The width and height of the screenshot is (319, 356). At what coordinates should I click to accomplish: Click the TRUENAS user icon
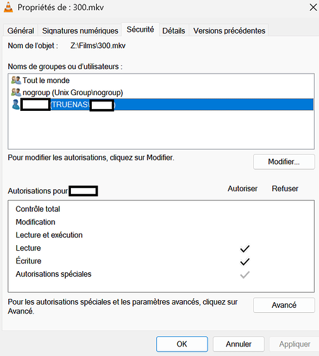click(x=16, y=105)
